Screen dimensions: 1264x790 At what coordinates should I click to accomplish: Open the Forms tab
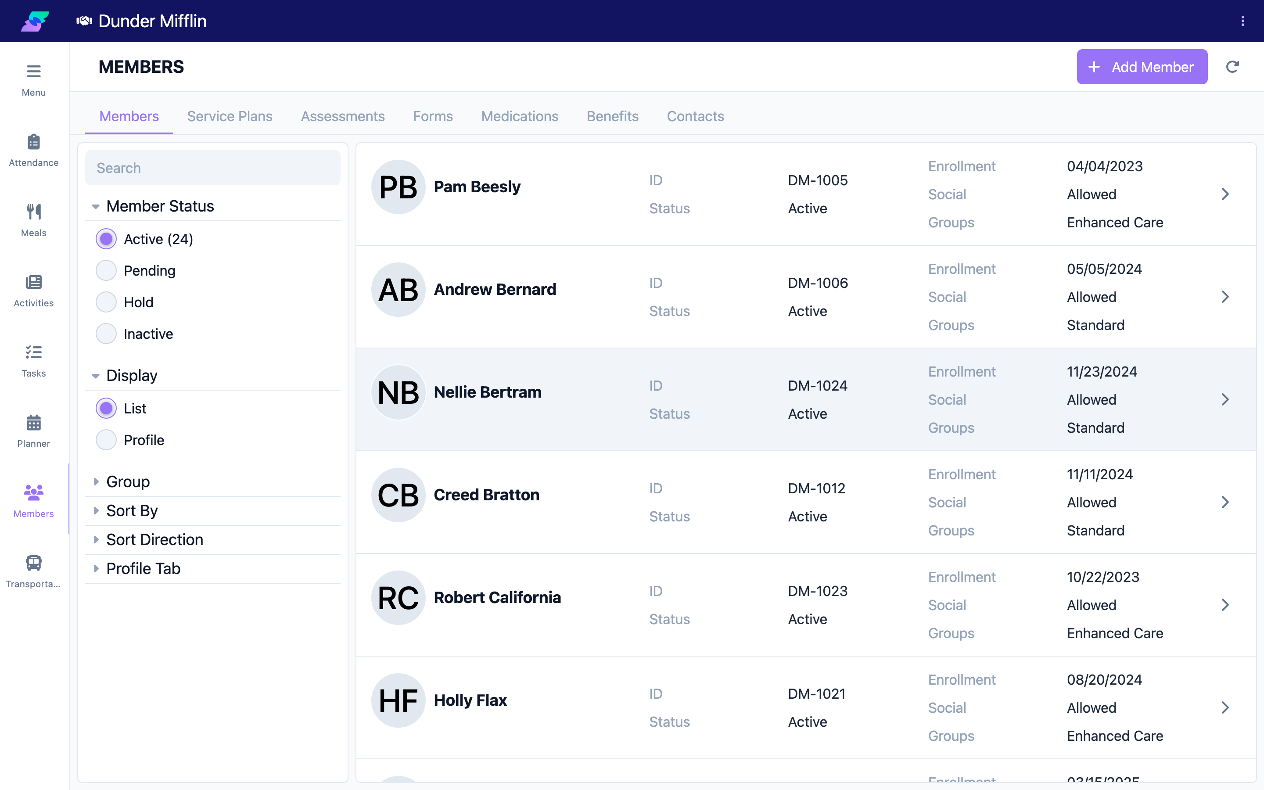click(x=433, y=116)
